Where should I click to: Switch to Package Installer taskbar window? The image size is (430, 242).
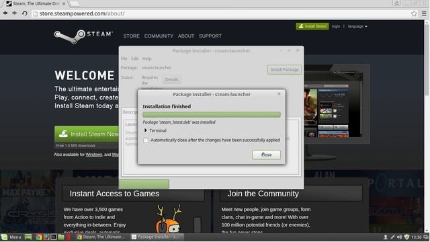(x=157, y=237)
